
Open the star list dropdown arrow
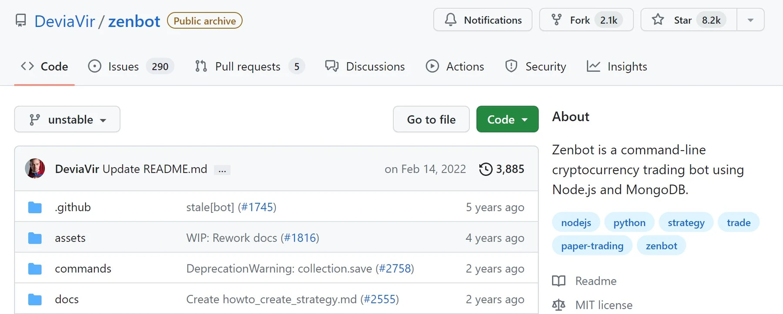[750, 20]
